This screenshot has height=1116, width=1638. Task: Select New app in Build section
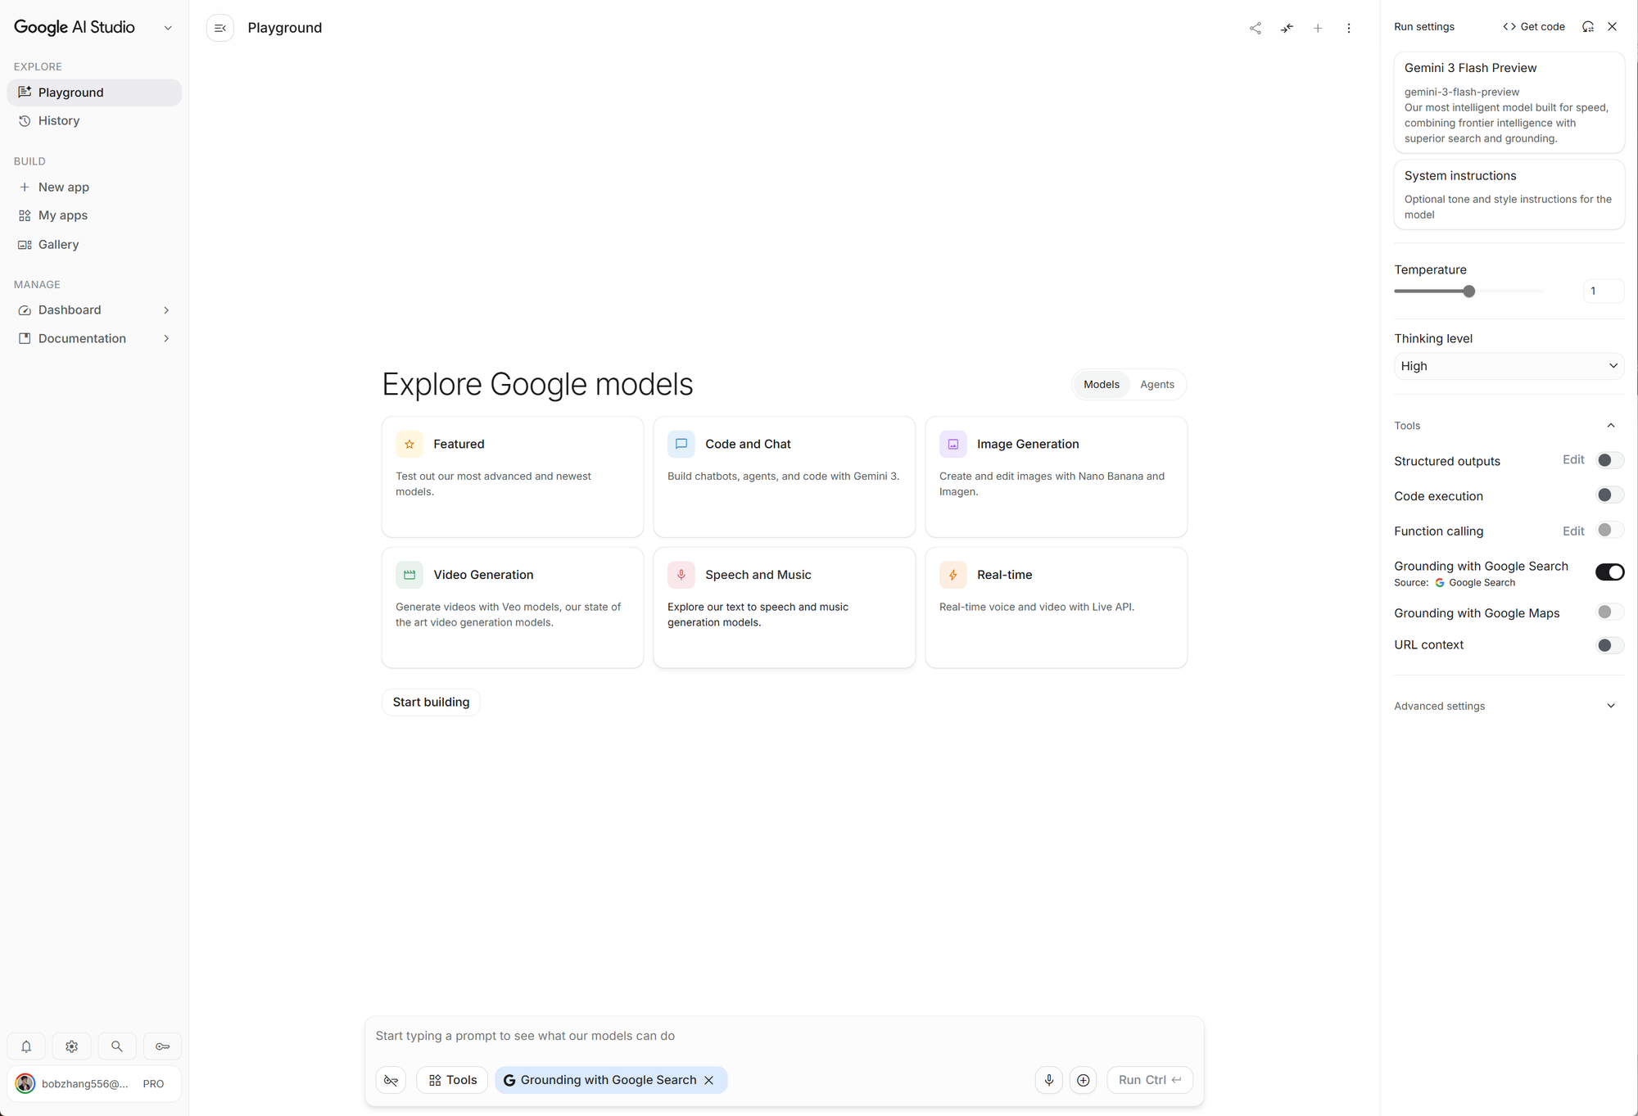click(x=94, y=188)
